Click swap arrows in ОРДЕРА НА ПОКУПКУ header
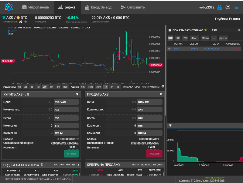Image resolution: width=243 pixels, height=183 pixels. pyautogui.click(x=38, y=165)
